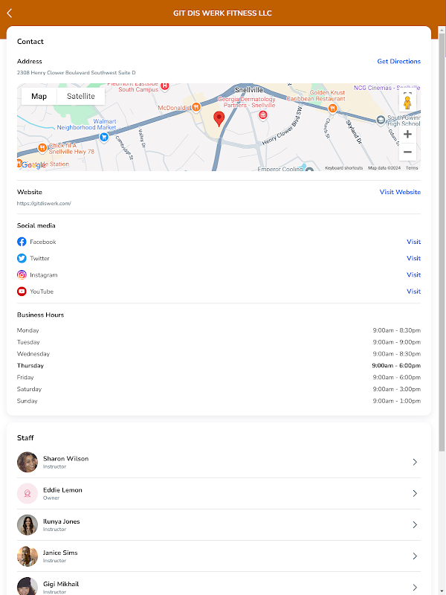
Task: Click Sunday hours '9:00am - 1:00pm'
Action: [x=397, y=401]
